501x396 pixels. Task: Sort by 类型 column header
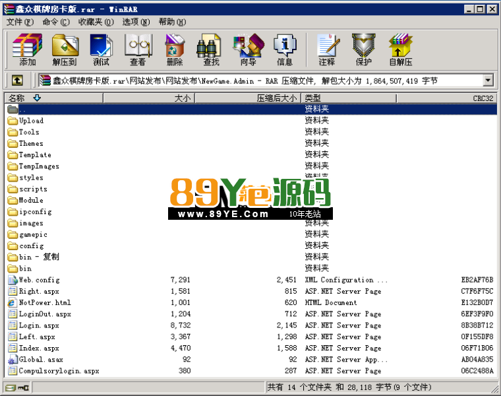click(349, 98)
